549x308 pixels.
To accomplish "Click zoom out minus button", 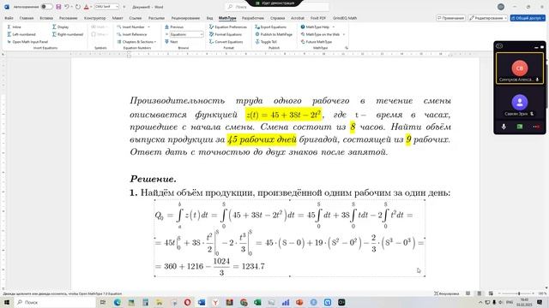I will 499,293.
